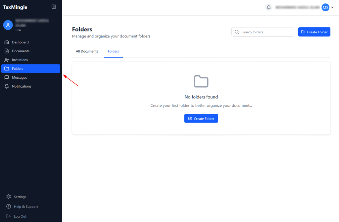Click the search magnifier icon
Screen dimensions: 339x222
pyautogui.click(x=237, y=32)
